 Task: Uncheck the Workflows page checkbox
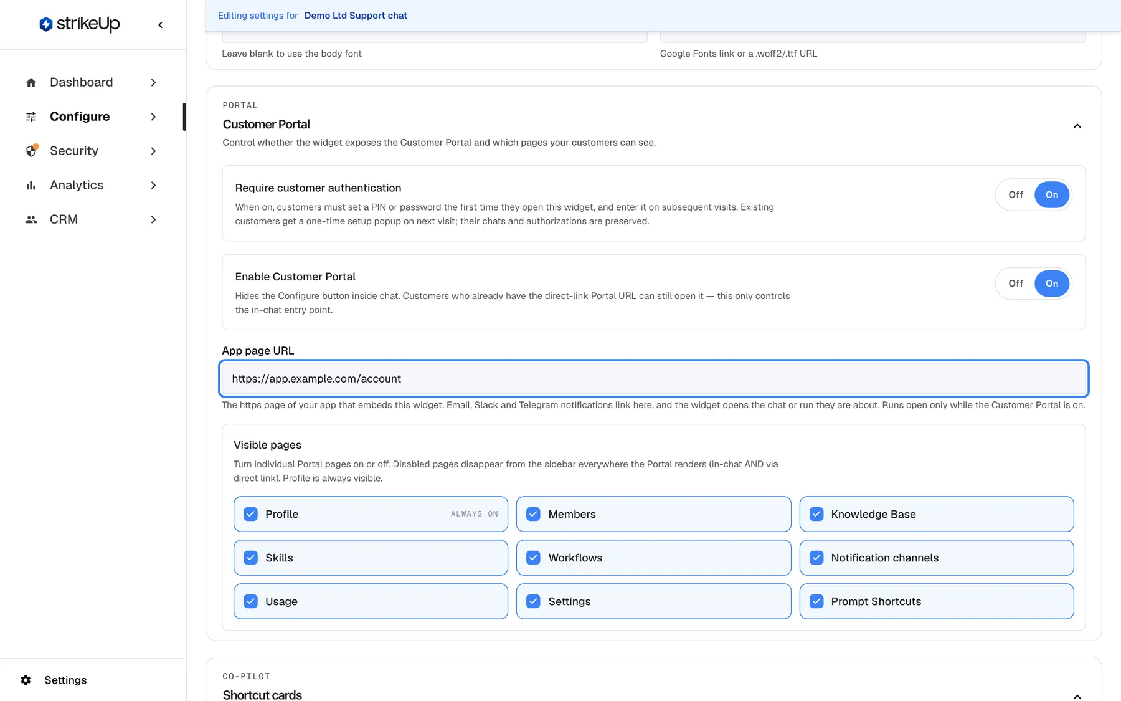pos(533,558)
